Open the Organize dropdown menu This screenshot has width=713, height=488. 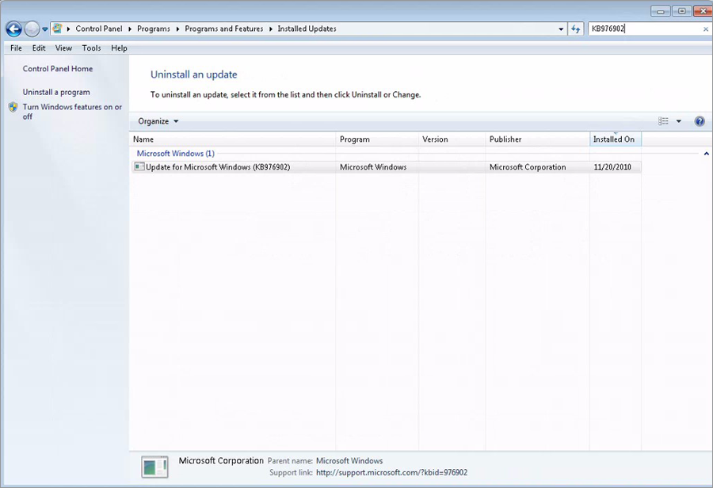click(158, 121)
